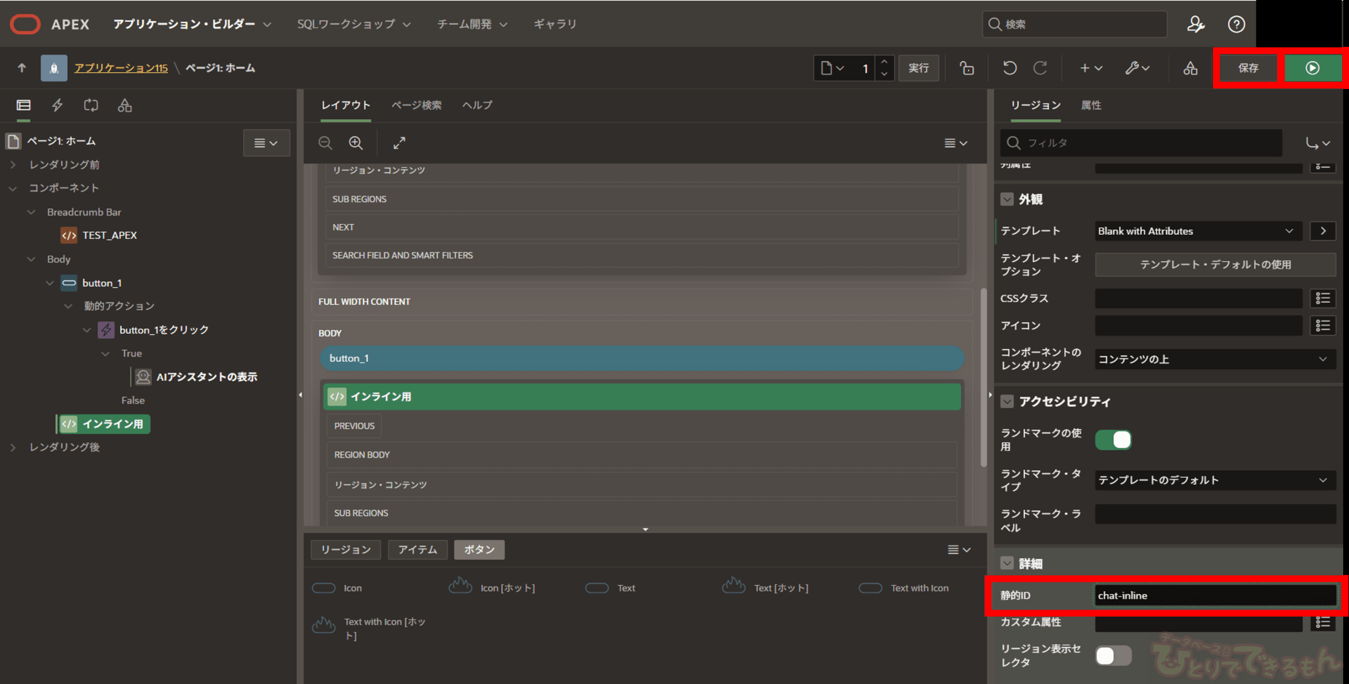Image resolution: width=1349 pixels, height=684 pixels.
Task: Zoom out the layout view
Action: 325,143
